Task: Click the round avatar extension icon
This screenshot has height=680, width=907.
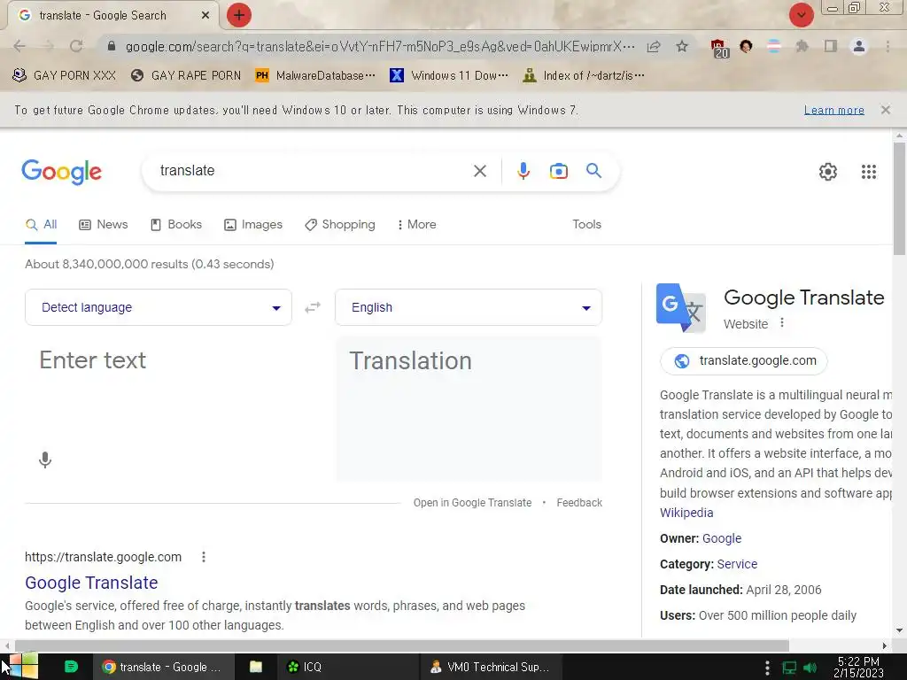Action: point(746,46)
